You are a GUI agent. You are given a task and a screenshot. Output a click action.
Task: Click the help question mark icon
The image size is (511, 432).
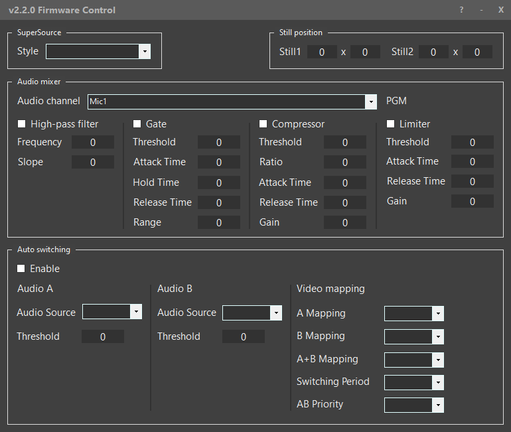[461, 10]
